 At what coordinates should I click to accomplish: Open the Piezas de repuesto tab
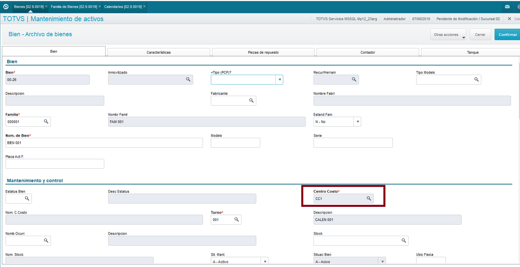coord(263,52)
